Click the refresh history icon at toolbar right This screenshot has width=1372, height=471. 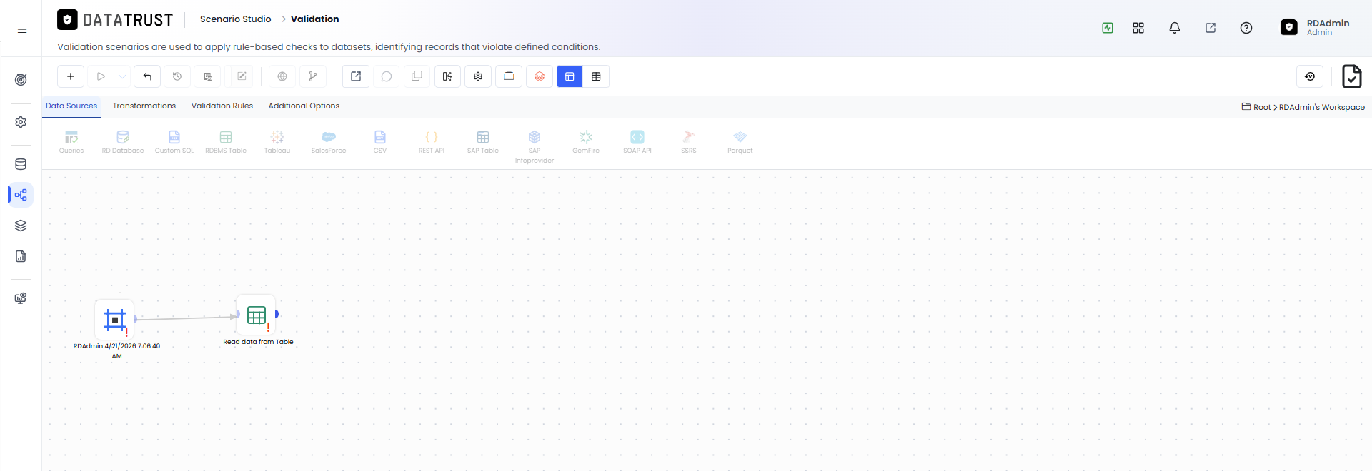(1310, 76)
